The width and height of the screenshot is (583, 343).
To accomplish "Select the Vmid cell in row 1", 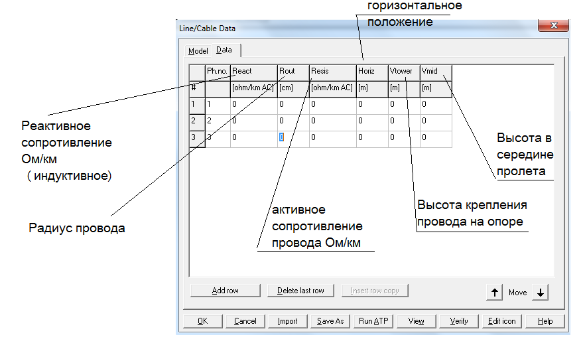I will [436, 106].
